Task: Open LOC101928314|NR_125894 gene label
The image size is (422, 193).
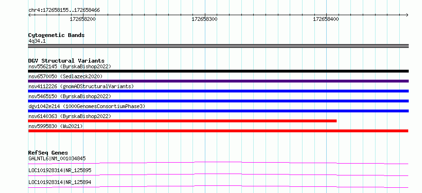Action: pos(60,182)
